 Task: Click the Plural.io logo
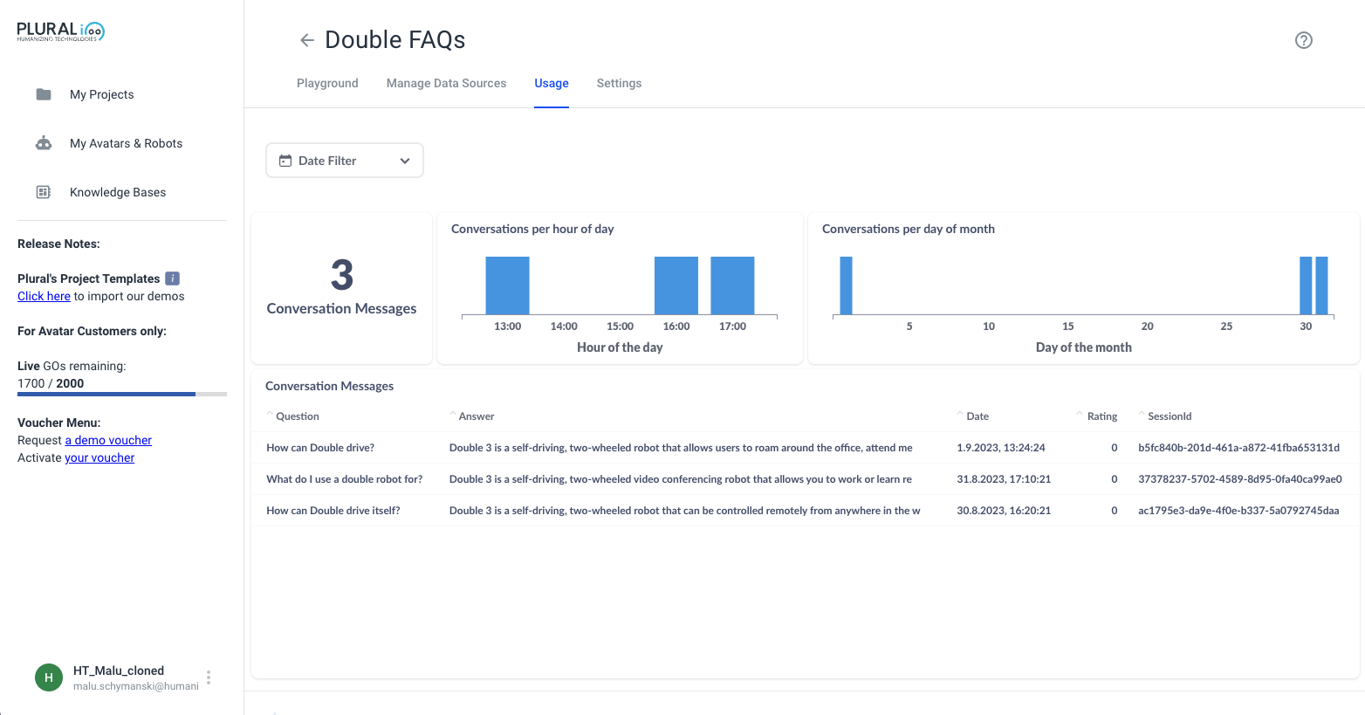coord(61,31)
